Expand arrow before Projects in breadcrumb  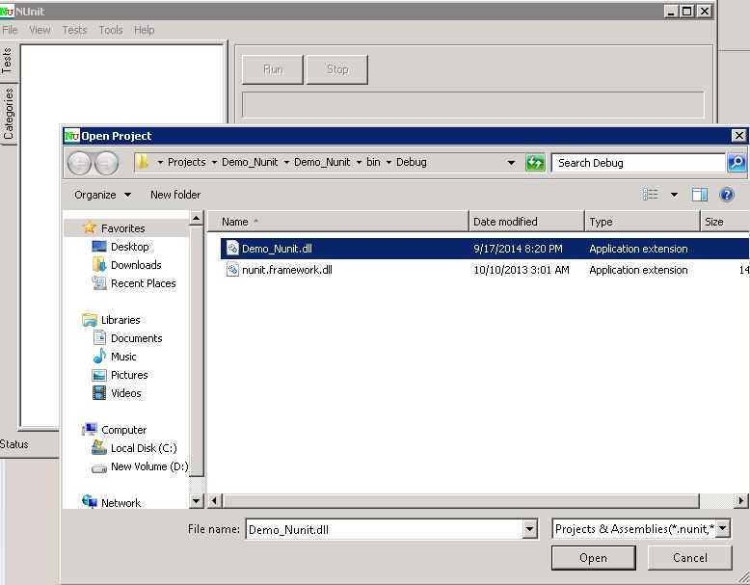click(160, 163)
